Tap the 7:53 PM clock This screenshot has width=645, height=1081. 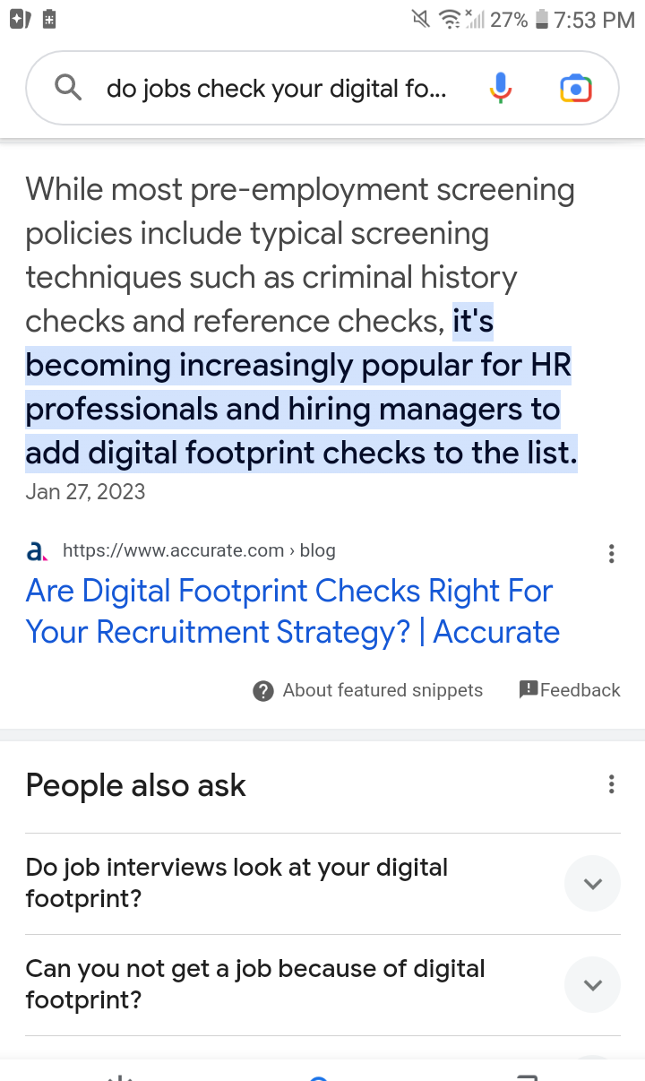(594, 20)
